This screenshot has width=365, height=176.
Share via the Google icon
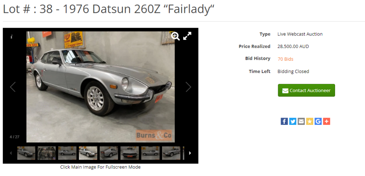318,121
